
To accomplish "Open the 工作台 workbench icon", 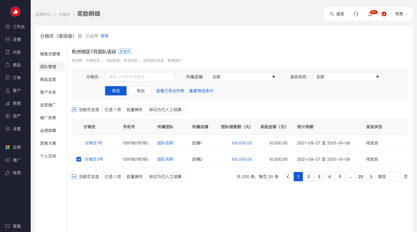I will (8, 27).
